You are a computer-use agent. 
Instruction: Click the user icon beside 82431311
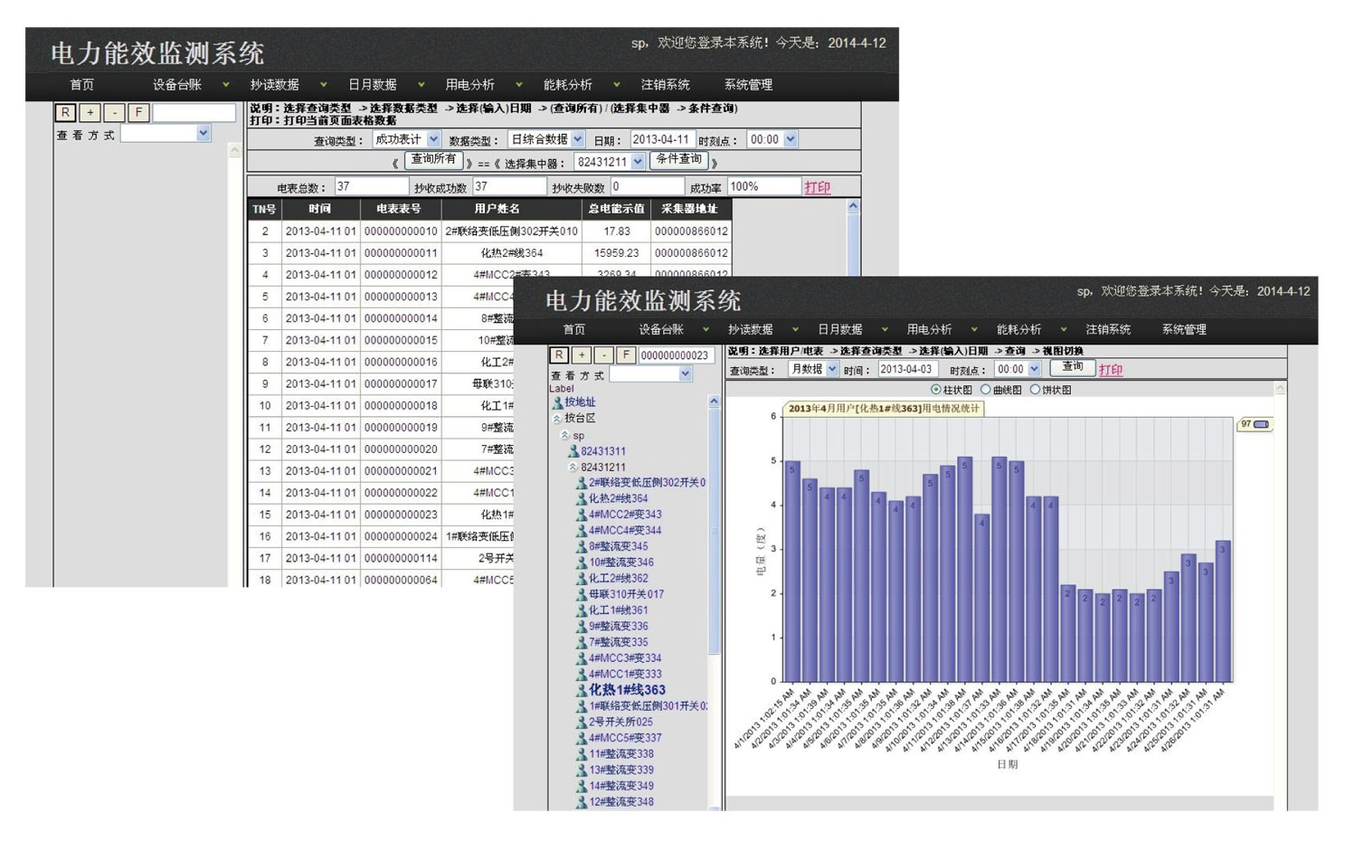click(573, 451)
